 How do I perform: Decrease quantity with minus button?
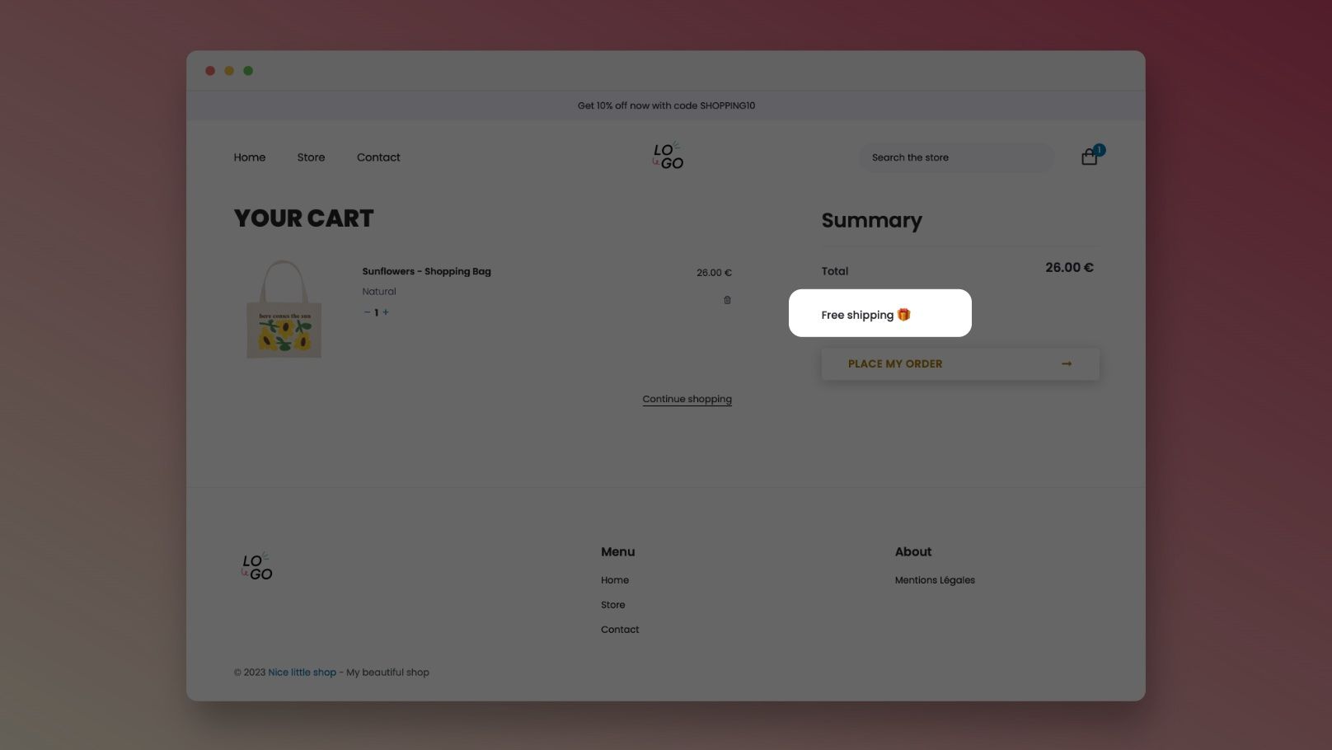(x=367, y=312)
